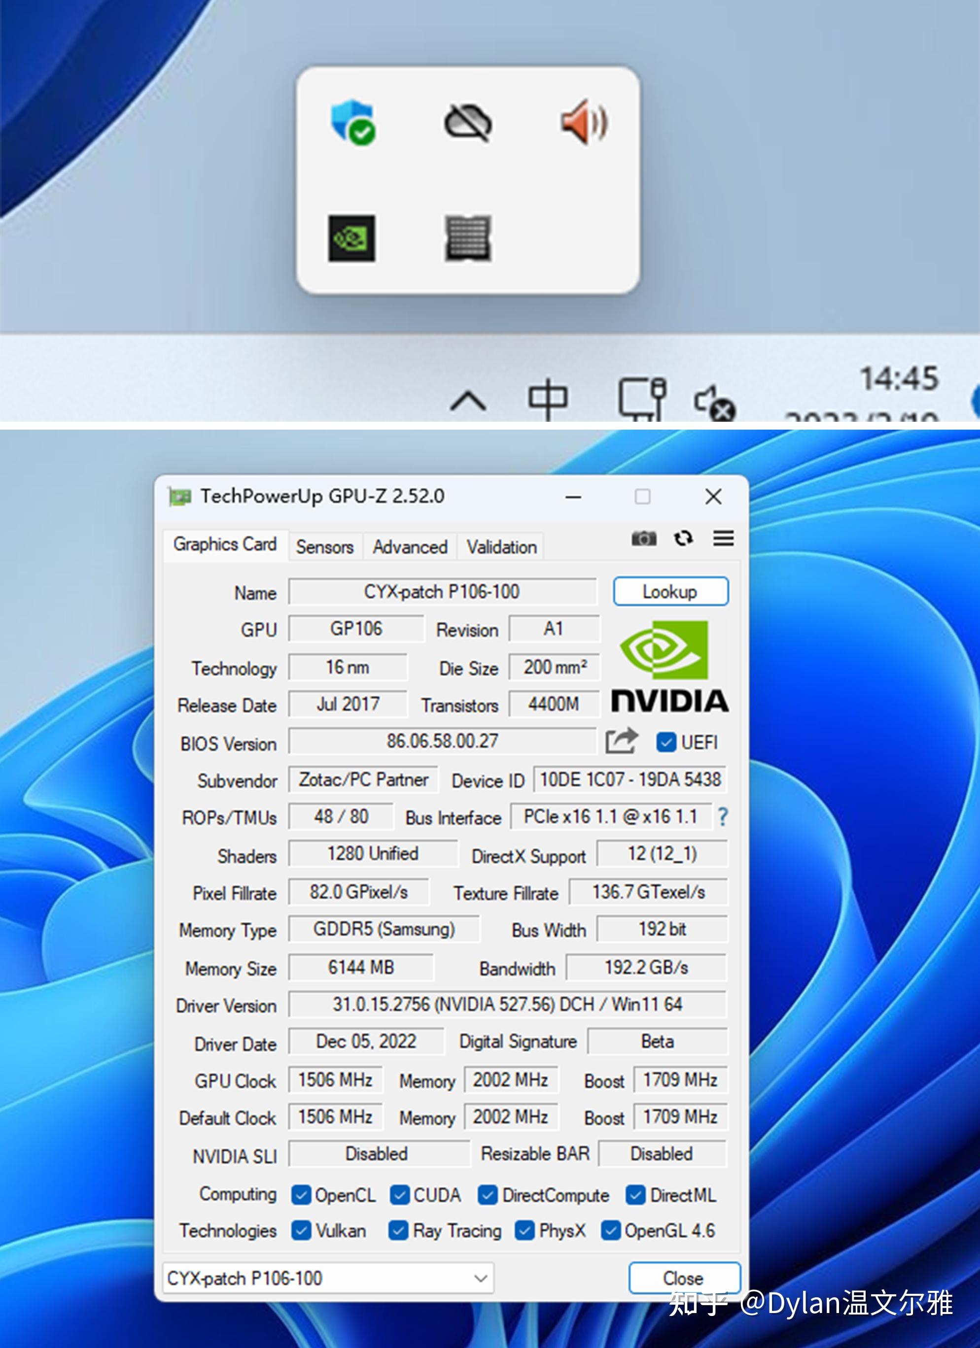This screenshot has width=980, height=1348.
Task: Open the GPU-Z hamburger menu
Action: [723, 539]
